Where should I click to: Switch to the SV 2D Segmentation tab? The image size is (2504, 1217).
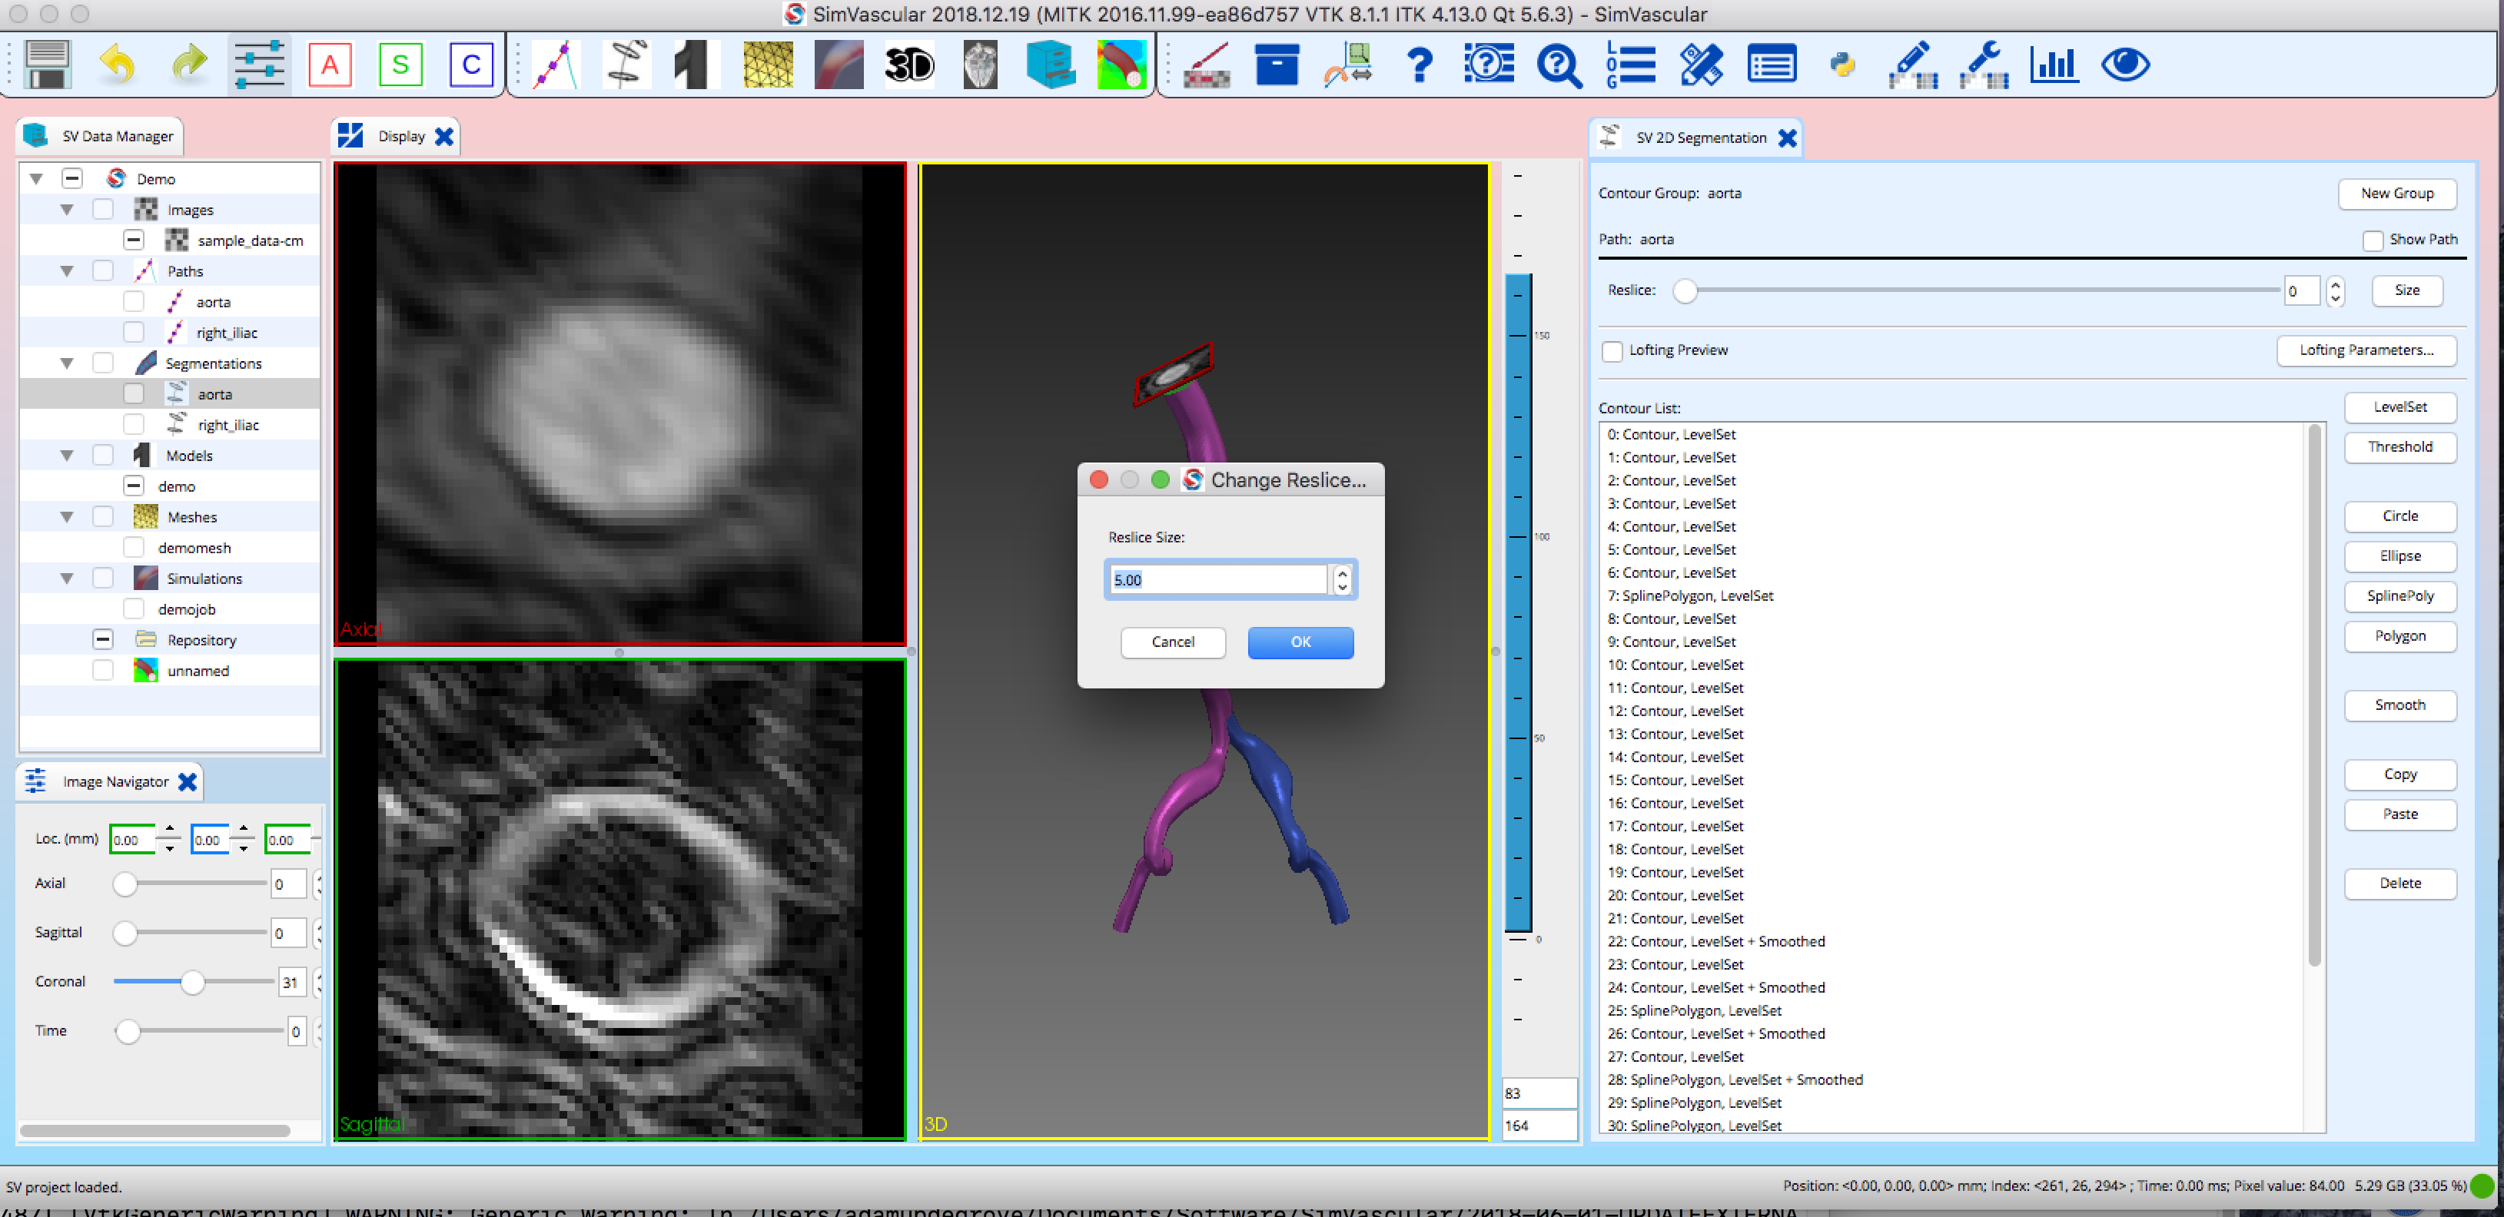1696,137
